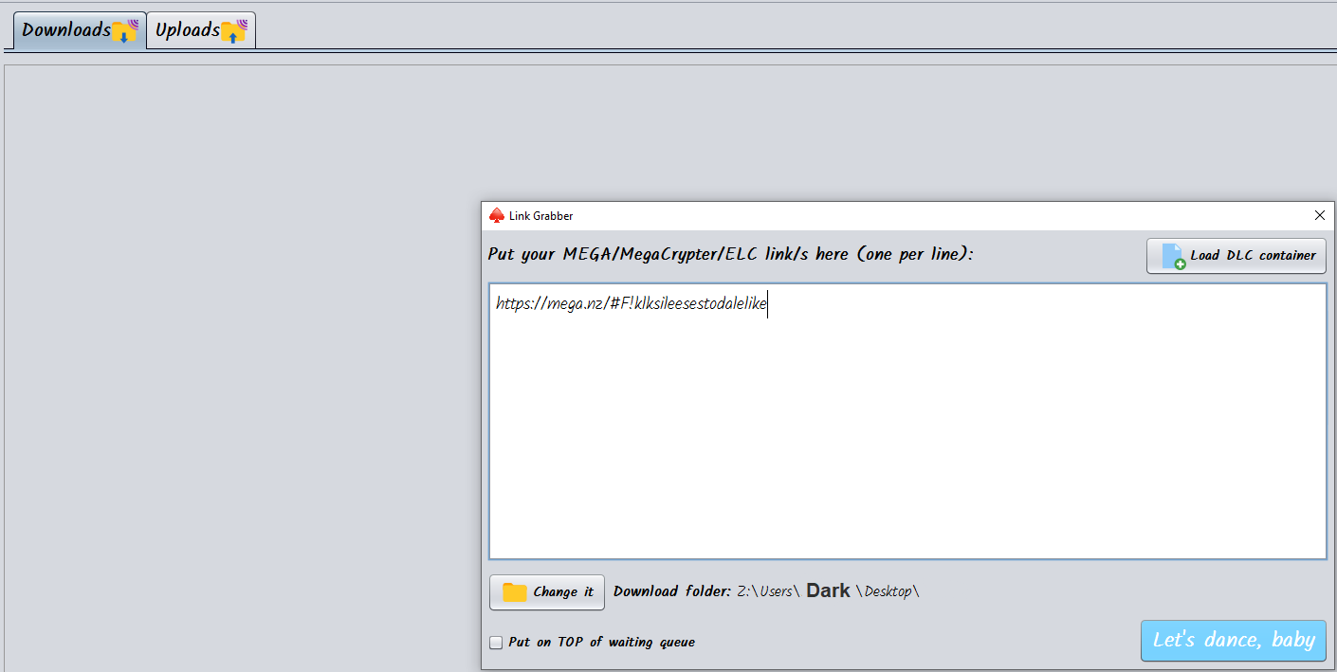Start download with Let's dance, baby

(1233, 641)
